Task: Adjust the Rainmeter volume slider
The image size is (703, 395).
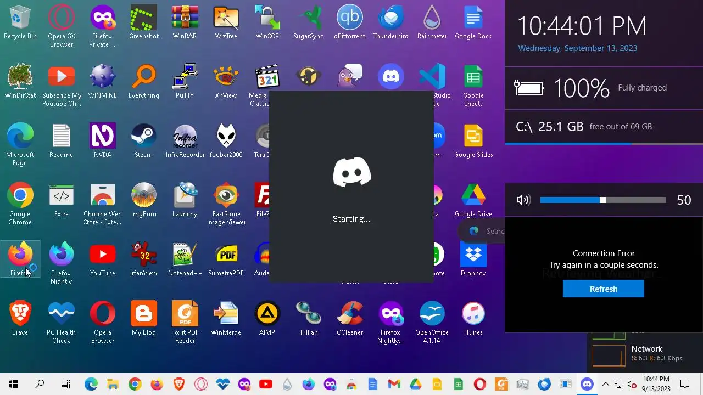Action: pyautogui.click(x=602, y=200)
